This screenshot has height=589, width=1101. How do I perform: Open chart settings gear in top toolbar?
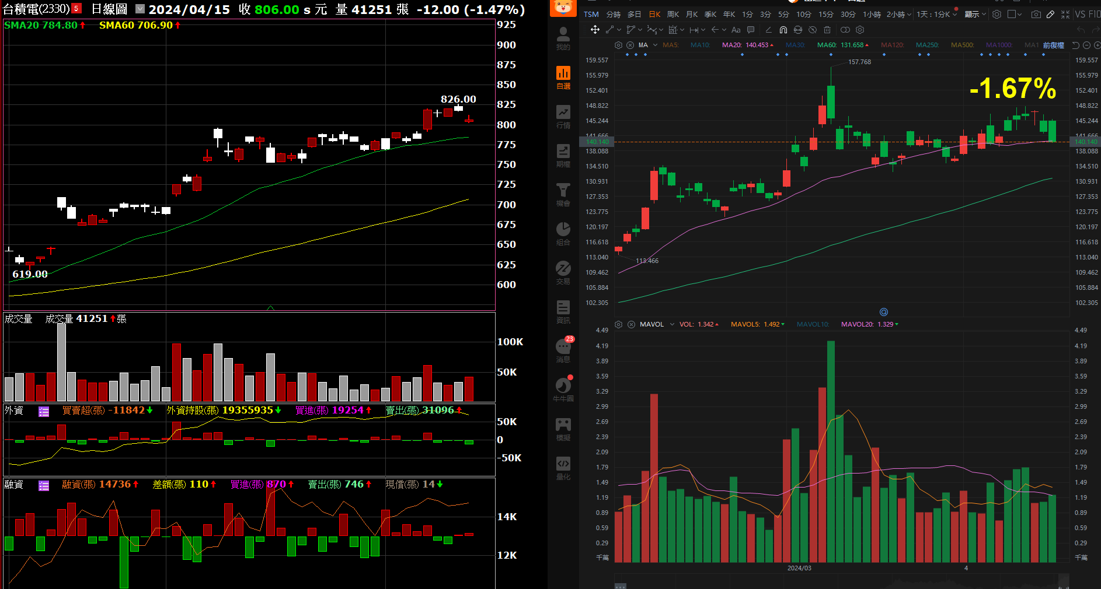[997, 15]
